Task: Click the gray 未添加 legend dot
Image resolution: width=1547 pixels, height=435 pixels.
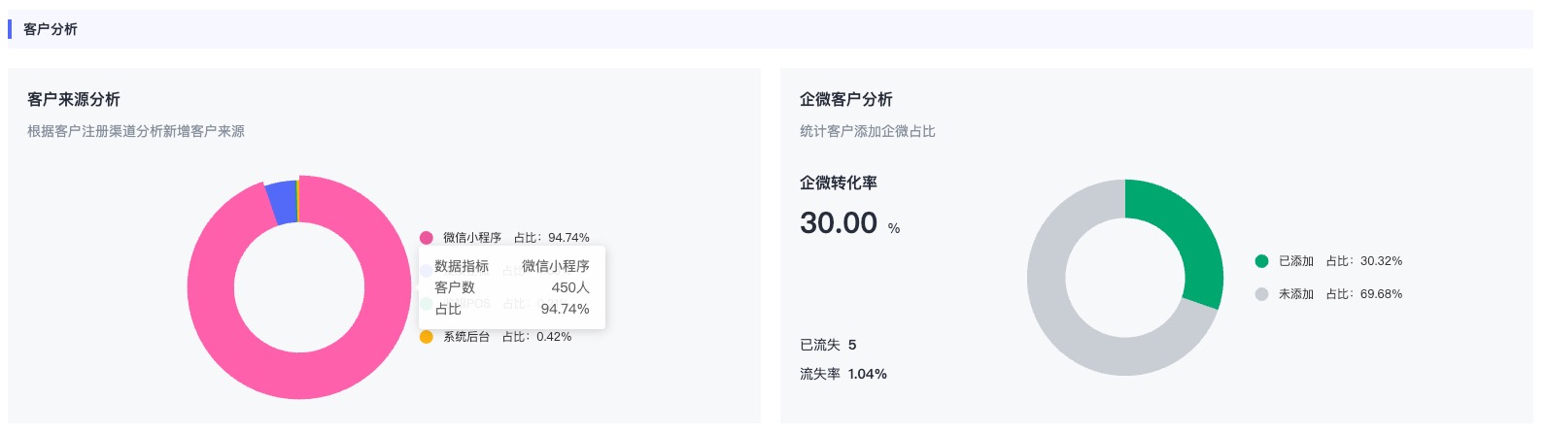Action: coord(1261,294)
